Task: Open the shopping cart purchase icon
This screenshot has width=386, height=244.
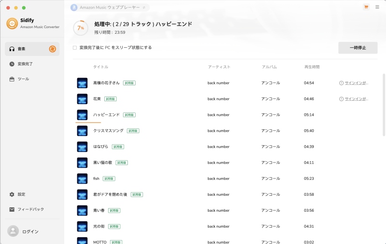Action: (366, 7)
